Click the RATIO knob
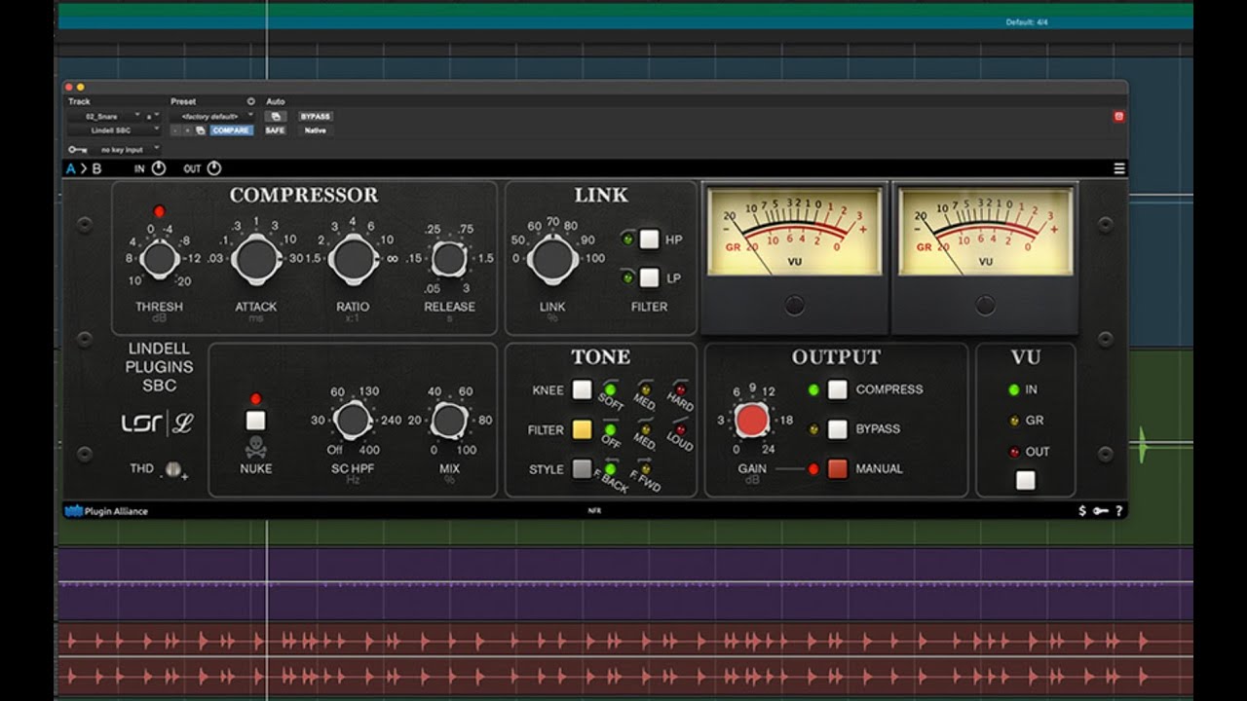1247x701 pixels. [353, 260]
